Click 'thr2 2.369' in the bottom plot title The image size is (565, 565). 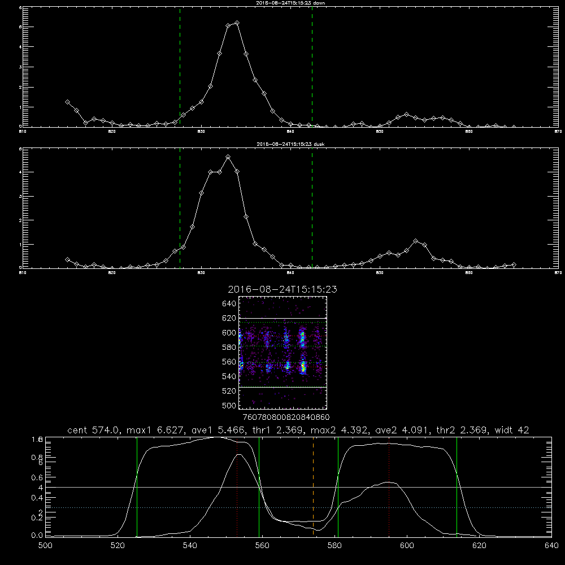463,430
